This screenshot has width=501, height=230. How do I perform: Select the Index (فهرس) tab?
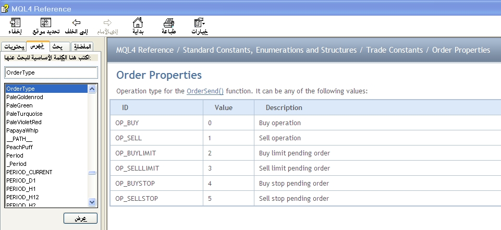pyautogui.click(x=38, y=46)
